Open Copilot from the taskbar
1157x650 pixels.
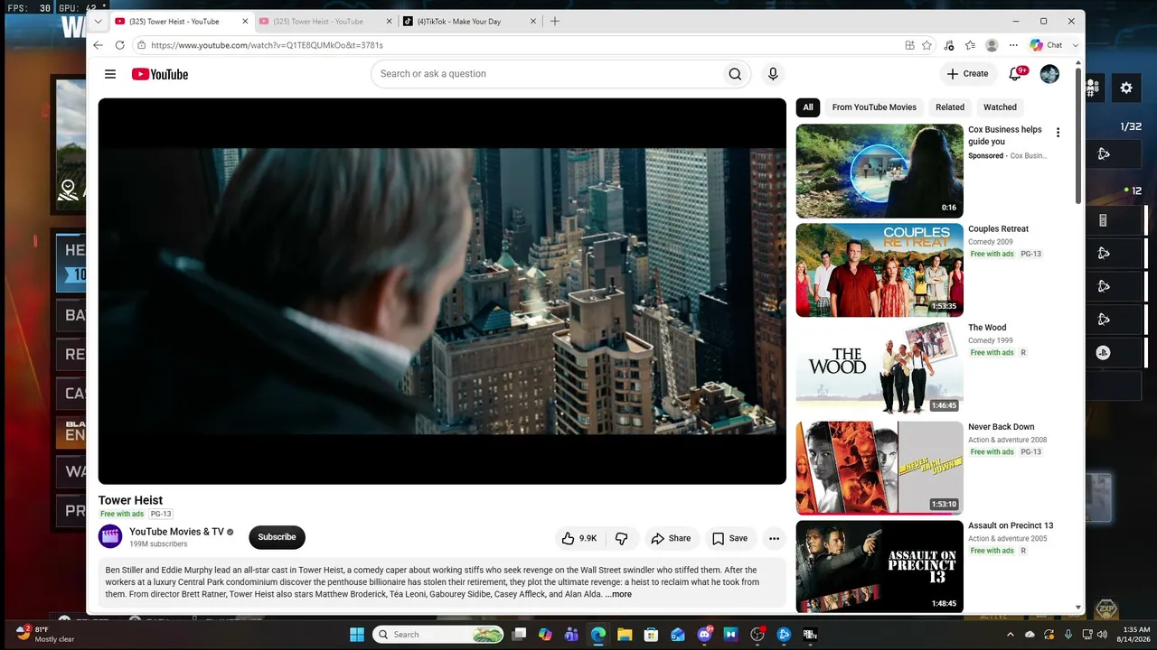click(545, 635)
